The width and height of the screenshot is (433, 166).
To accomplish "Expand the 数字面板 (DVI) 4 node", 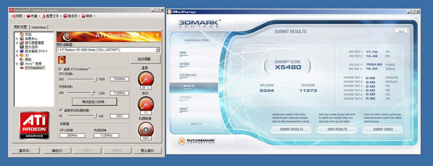I will tap(16, 51).
